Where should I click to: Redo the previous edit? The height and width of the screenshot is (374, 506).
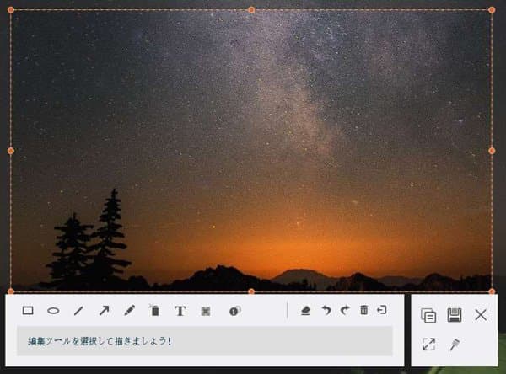[x=344, y=311]
